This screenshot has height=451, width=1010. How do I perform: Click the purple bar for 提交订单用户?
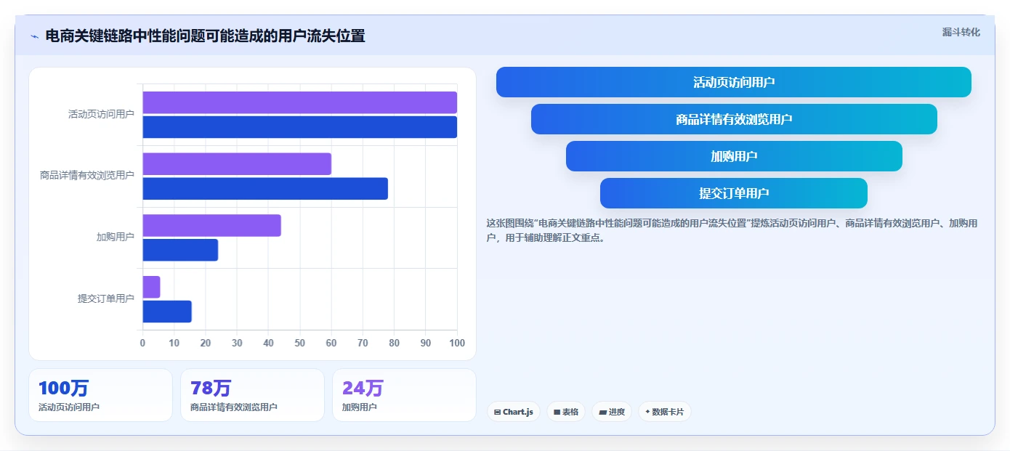151,287
